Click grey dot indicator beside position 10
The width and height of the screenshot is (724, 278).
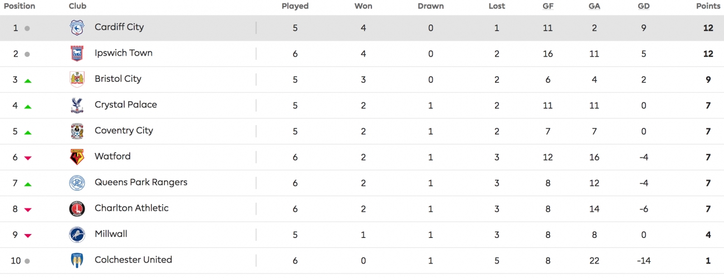coord(27,261)
